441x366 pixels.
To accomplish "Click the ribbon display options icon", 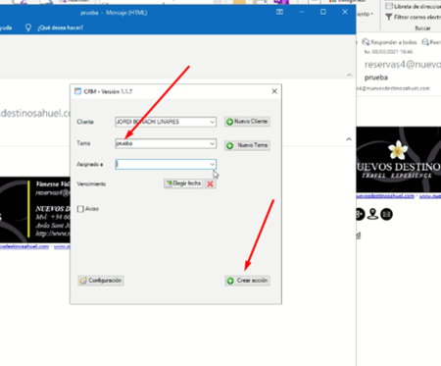I will (x=279, y=12).
